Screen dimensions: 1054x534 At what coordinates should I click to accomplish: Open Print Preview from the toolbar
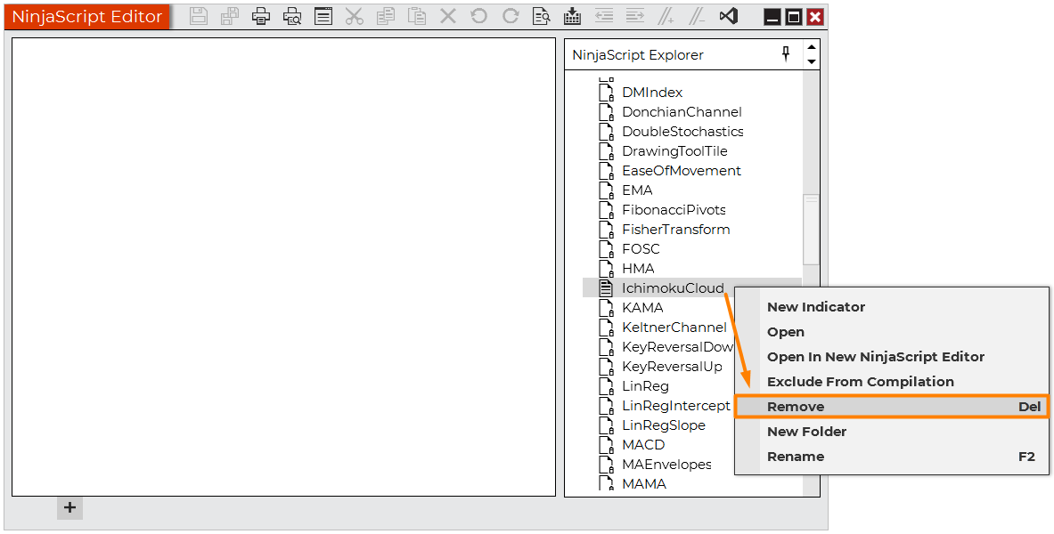click(292, 16)
